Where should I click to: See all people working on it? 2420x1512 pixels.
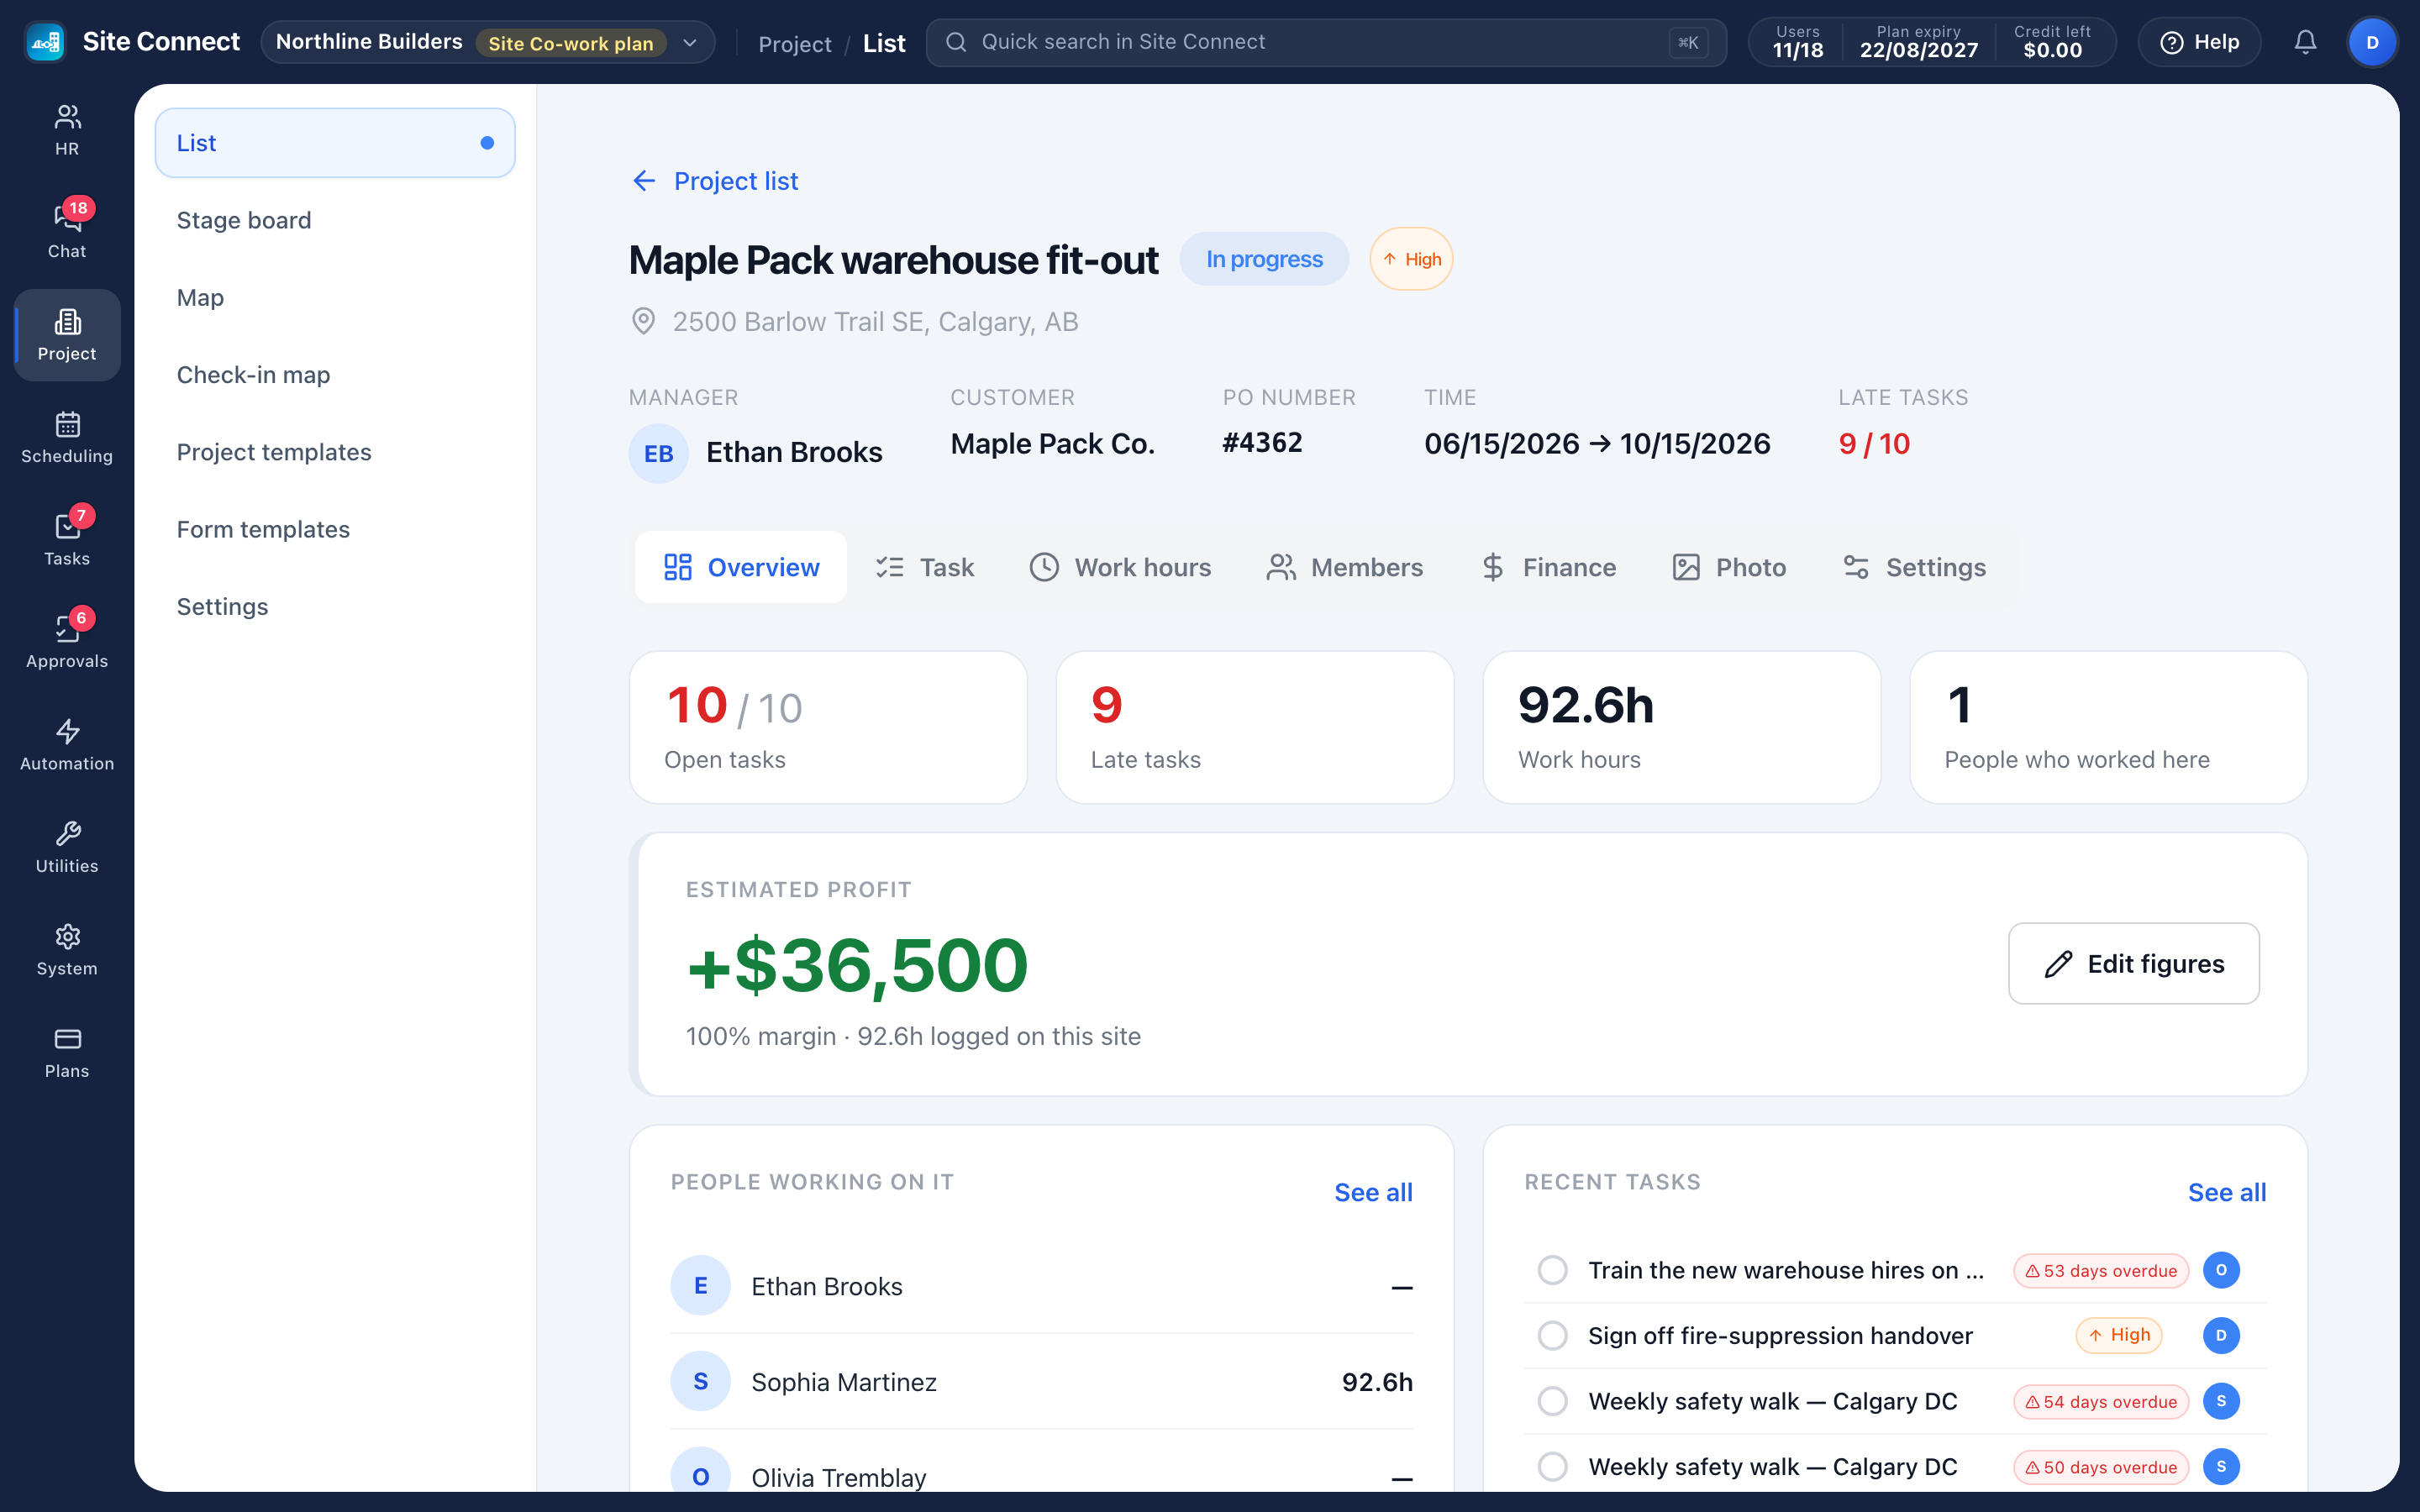(x=1373, y=1192)
